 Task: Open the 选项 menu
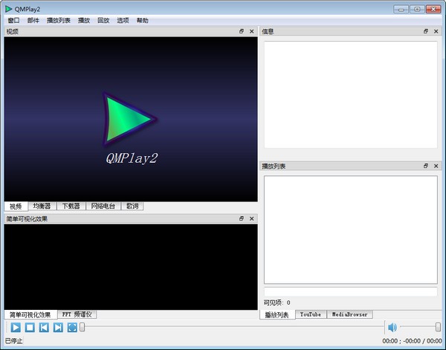(x=123, y=21)
